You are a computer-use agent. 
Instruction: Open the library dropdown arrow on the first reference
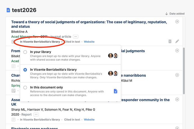pos(62,42)
